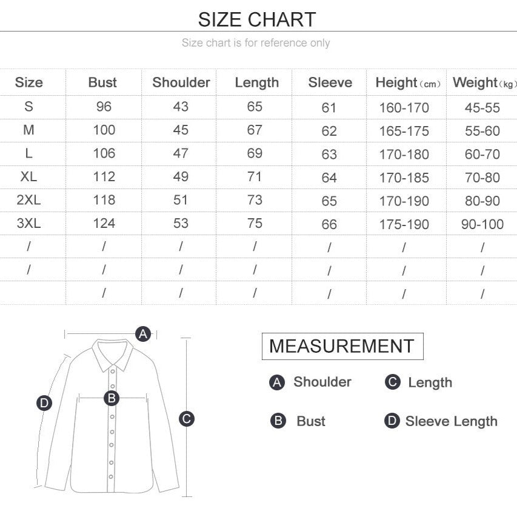This screenshot has width=517, height=517.
Task: Click the D marker beside the sleeve
Action: tap(44, 403)
